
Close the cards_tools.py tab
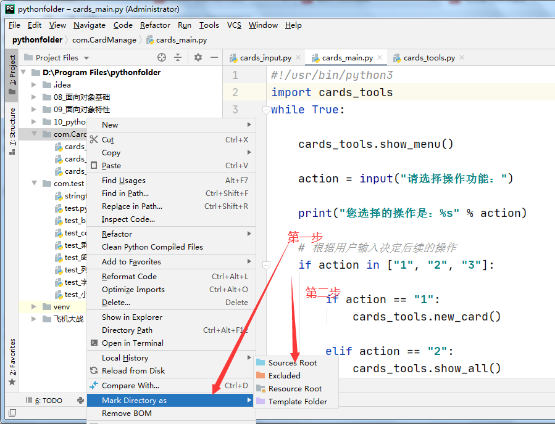pos(462,57)
